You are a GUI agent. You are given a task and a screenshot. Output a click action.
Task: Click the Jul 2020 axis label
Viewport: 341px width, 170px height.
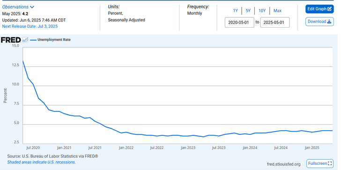click(x=33, y=148)
